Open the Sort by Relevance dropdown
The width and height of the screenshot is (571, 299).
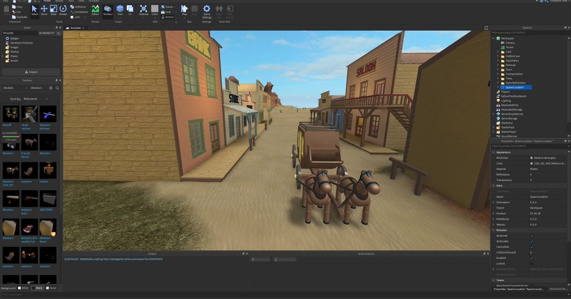click(36, 99)
